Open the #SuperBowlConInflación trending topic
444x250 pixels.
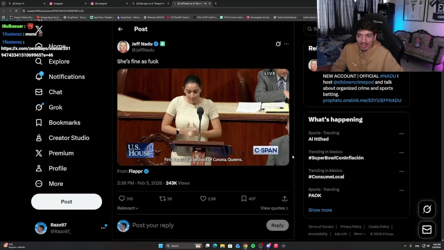tap(336, 158)
